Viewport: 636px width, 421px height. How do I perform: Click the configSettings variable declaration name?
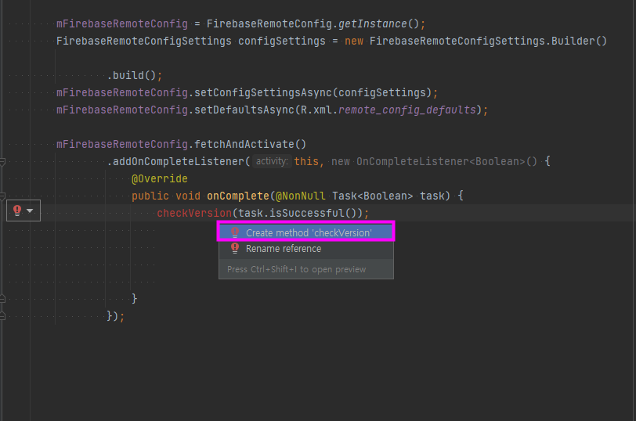pos(282,41)
